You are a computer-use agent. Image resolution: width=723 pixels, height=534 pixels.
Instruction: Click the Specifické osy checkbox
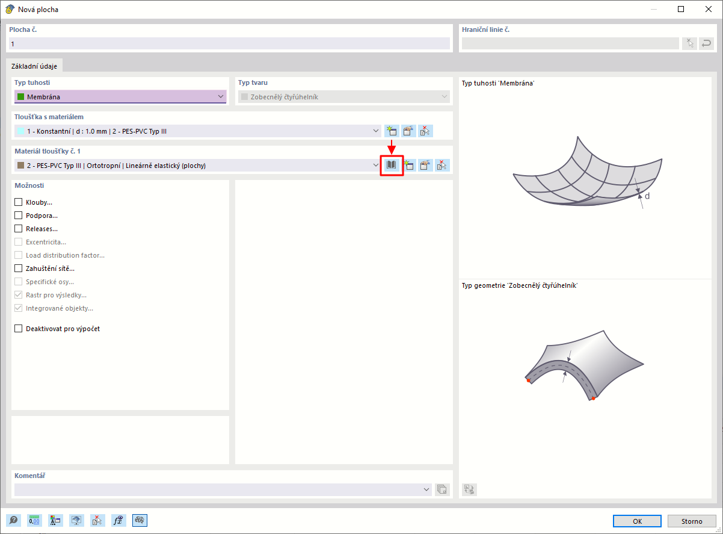point(19,282)
